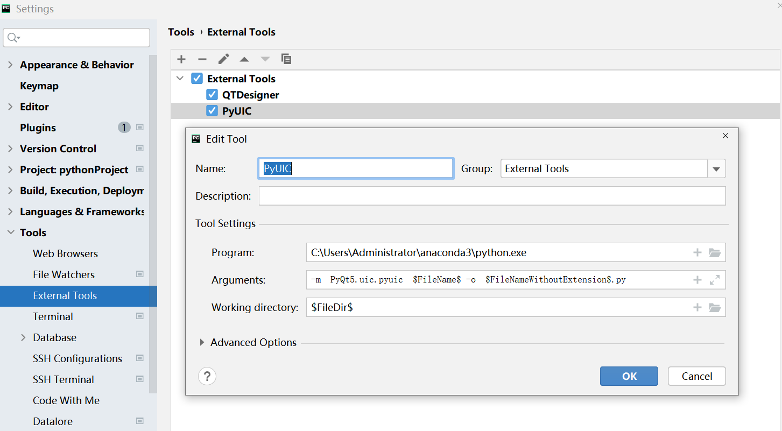Collapse the Tools settings node
The height and width of the screenshot is (431, 782).
(10, 232)
